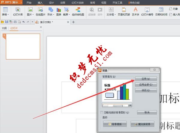Redo the last action
The image size is (180, 133).
click(x=28, y=22)
